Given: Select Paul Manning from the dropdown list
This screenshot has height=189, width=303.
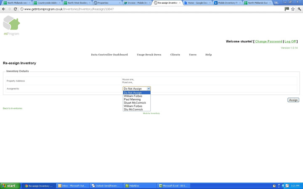Looking at the screenshot, I should (x=133, y=100).
